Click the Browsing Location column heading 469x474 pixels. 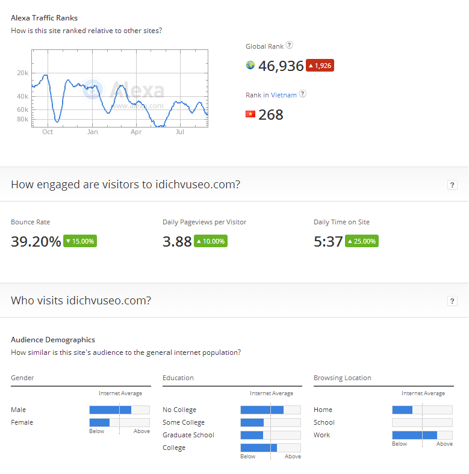(x=343, y=378)
